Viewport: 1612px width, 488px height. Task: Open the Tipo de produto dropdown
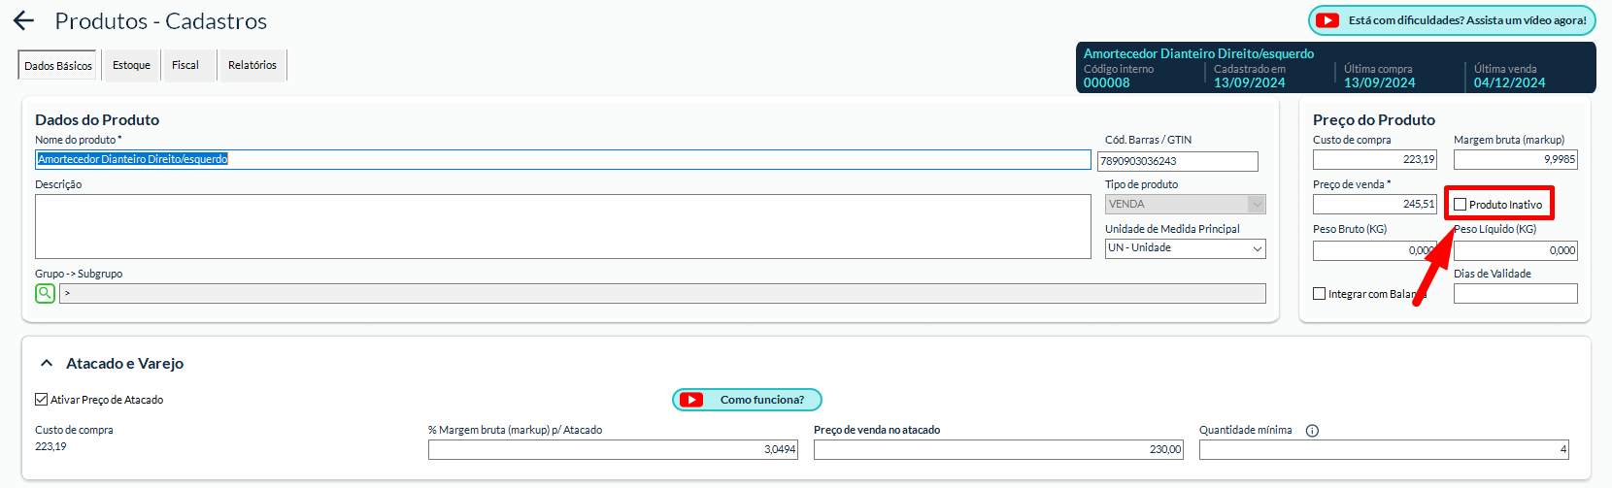tap(1185, 205)
